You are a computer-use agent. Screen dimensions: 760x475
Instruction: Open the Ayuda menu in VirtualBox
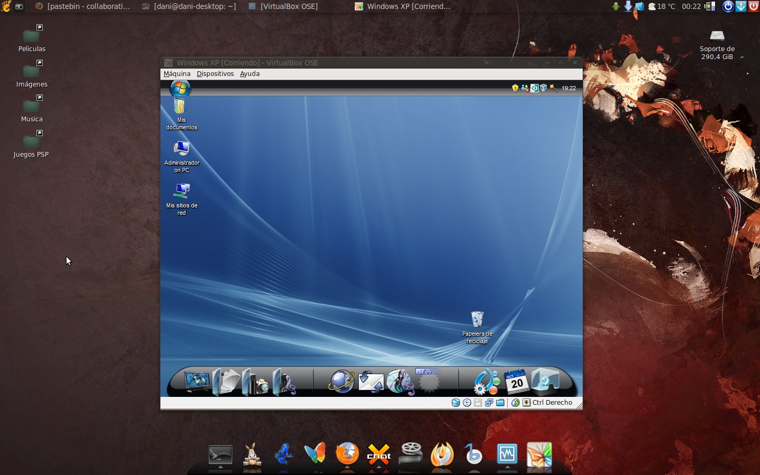pos(250,74)
